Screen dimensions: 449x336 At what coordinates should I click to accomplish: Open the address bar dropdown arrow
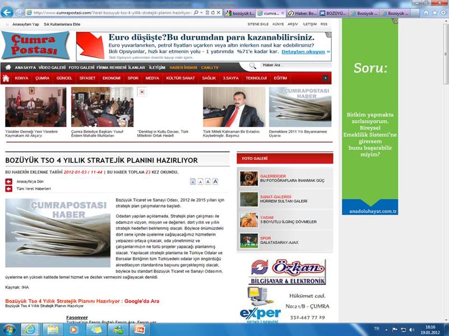coord(201,12)
